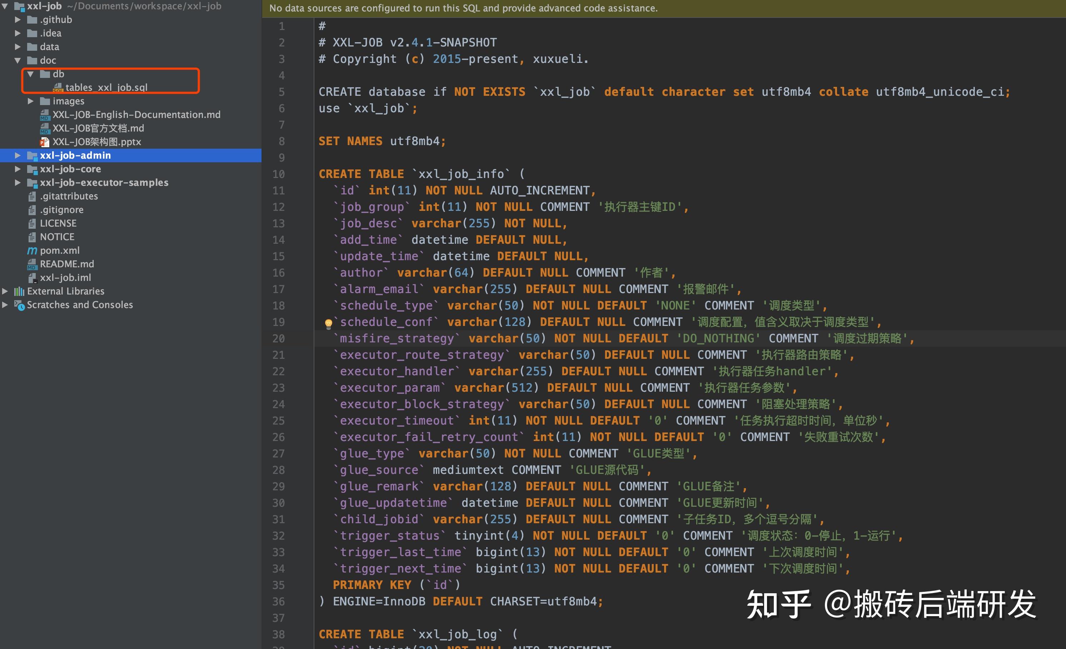Select the LICENSE file
This screenshot has height=649, width=1066.
click(x=58, y=223)
